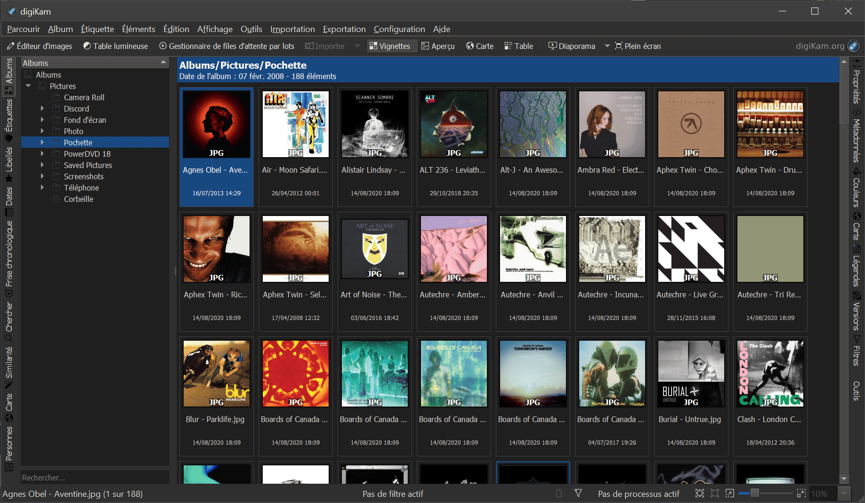The image size is (865, 503).
Task: Open the Personnes sidebar panel
Action: (9, 448)
